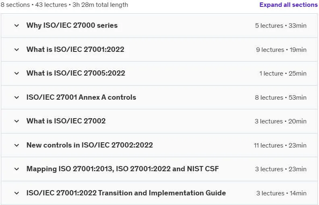The image size is (319, 205).
Task: Click the ISO/IEC 27001 Annex A controls title
Action: pyautogui.click(x=81, y=97)
